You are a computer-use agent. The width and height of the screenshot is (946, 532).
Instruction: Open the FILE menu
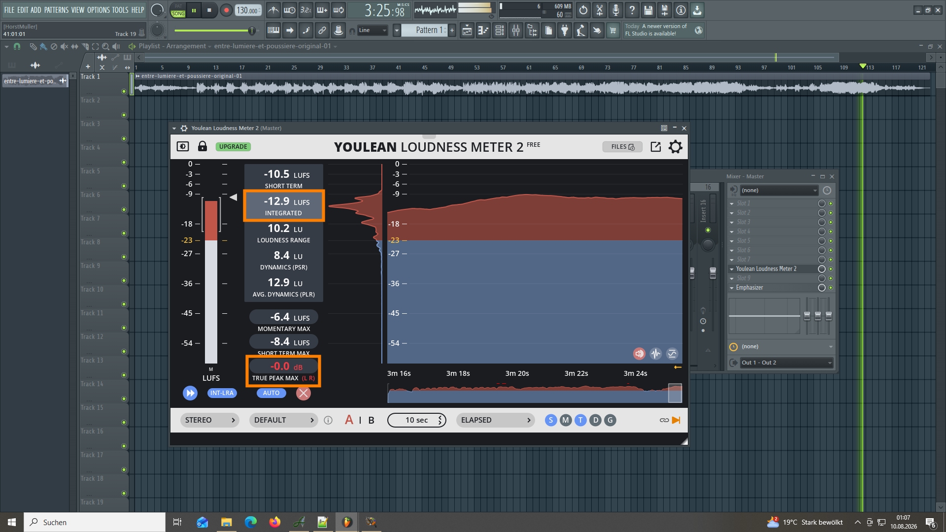9,10
